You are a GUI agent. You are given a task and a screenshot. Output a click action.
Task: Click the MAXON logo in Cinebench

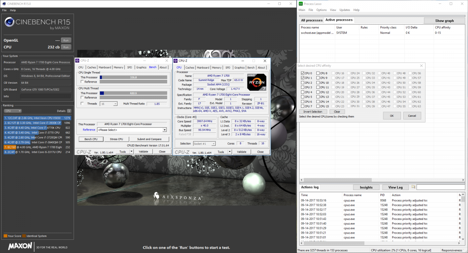click(x=20, y=247)
